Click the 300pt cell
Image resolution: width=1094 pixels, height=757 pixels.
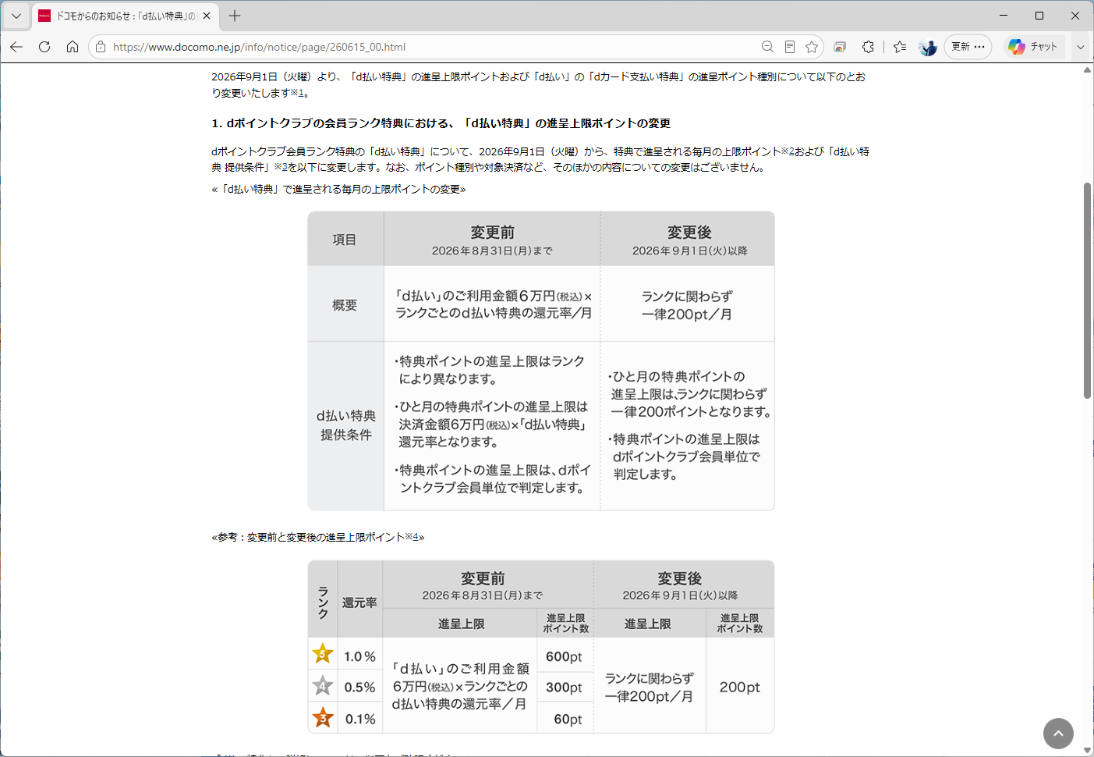[x=564, y=688]
